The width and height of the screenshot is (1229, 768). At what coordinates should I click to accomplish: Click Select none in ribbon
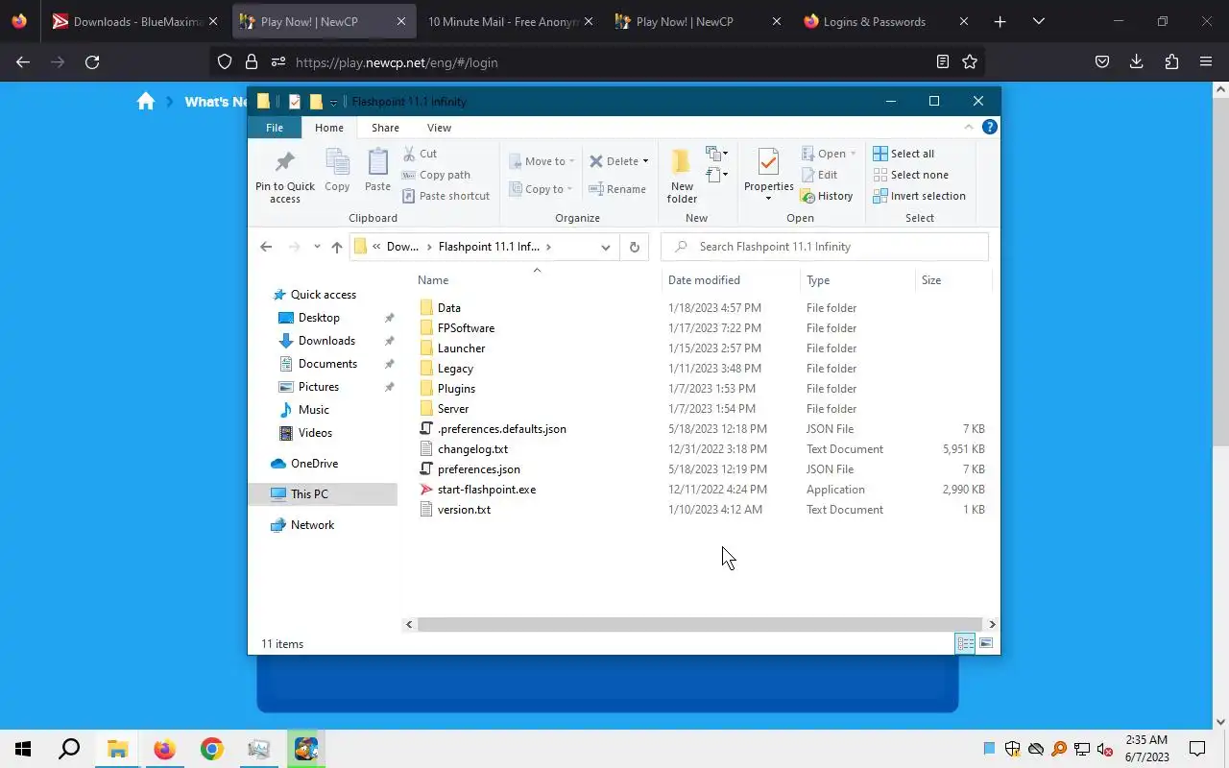[x=910, y=175]
